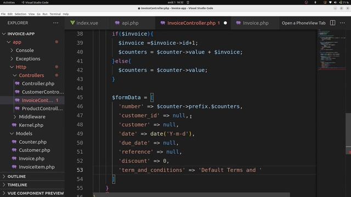Open the Go menu
Image resolution: width=351 pixels, height=197 pixels.
(x=38, y=14)
